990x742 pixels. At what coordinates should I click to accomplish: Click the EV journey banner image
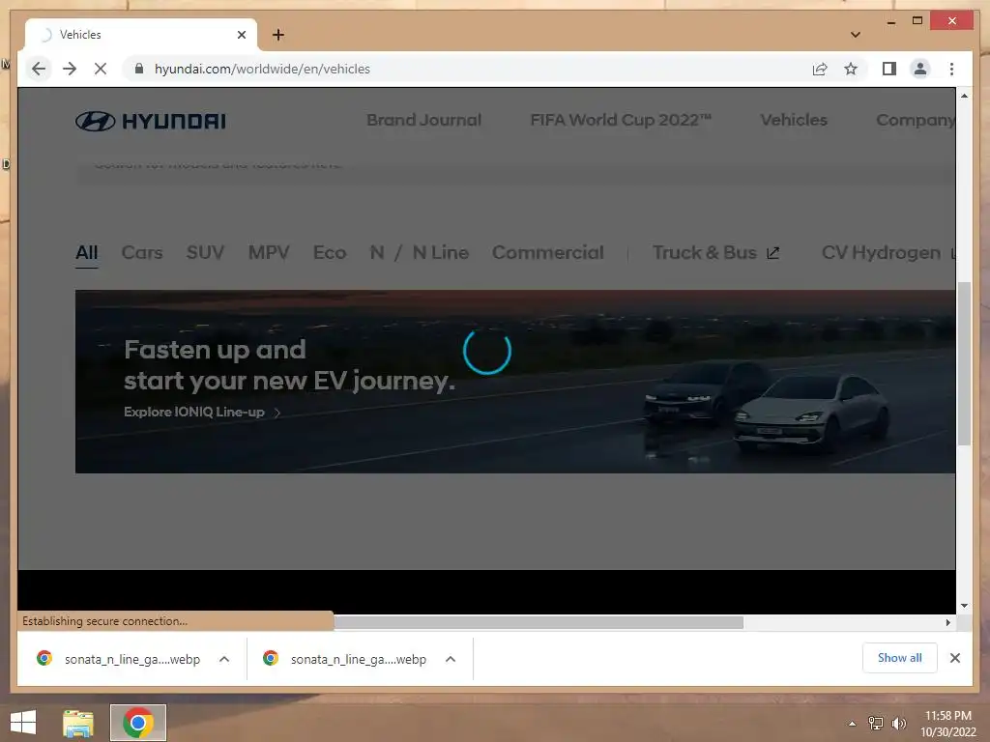tap(514, 381)
